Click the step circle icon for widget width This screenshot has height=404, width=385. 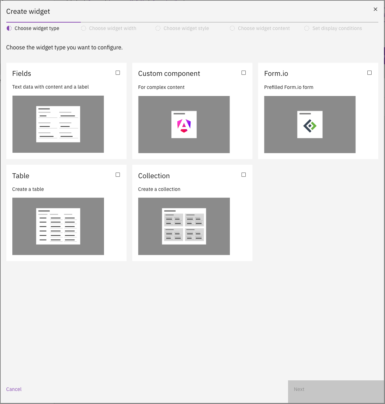(x=84, y=28)
